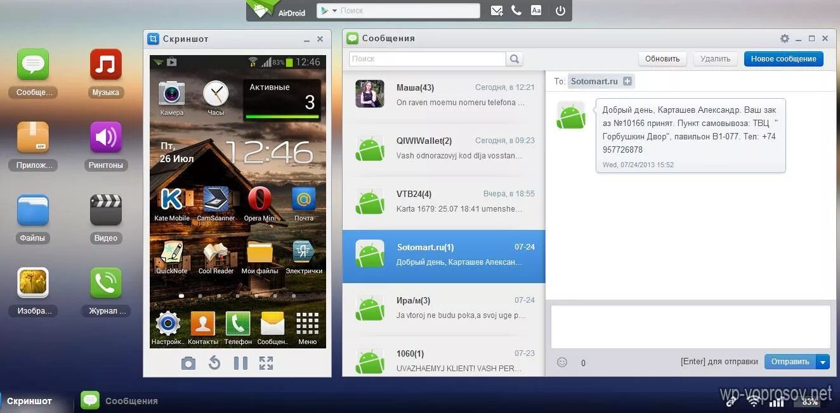Tap Часы clock app on phone screen
840x413 pixels.
(x=216, y=98)
